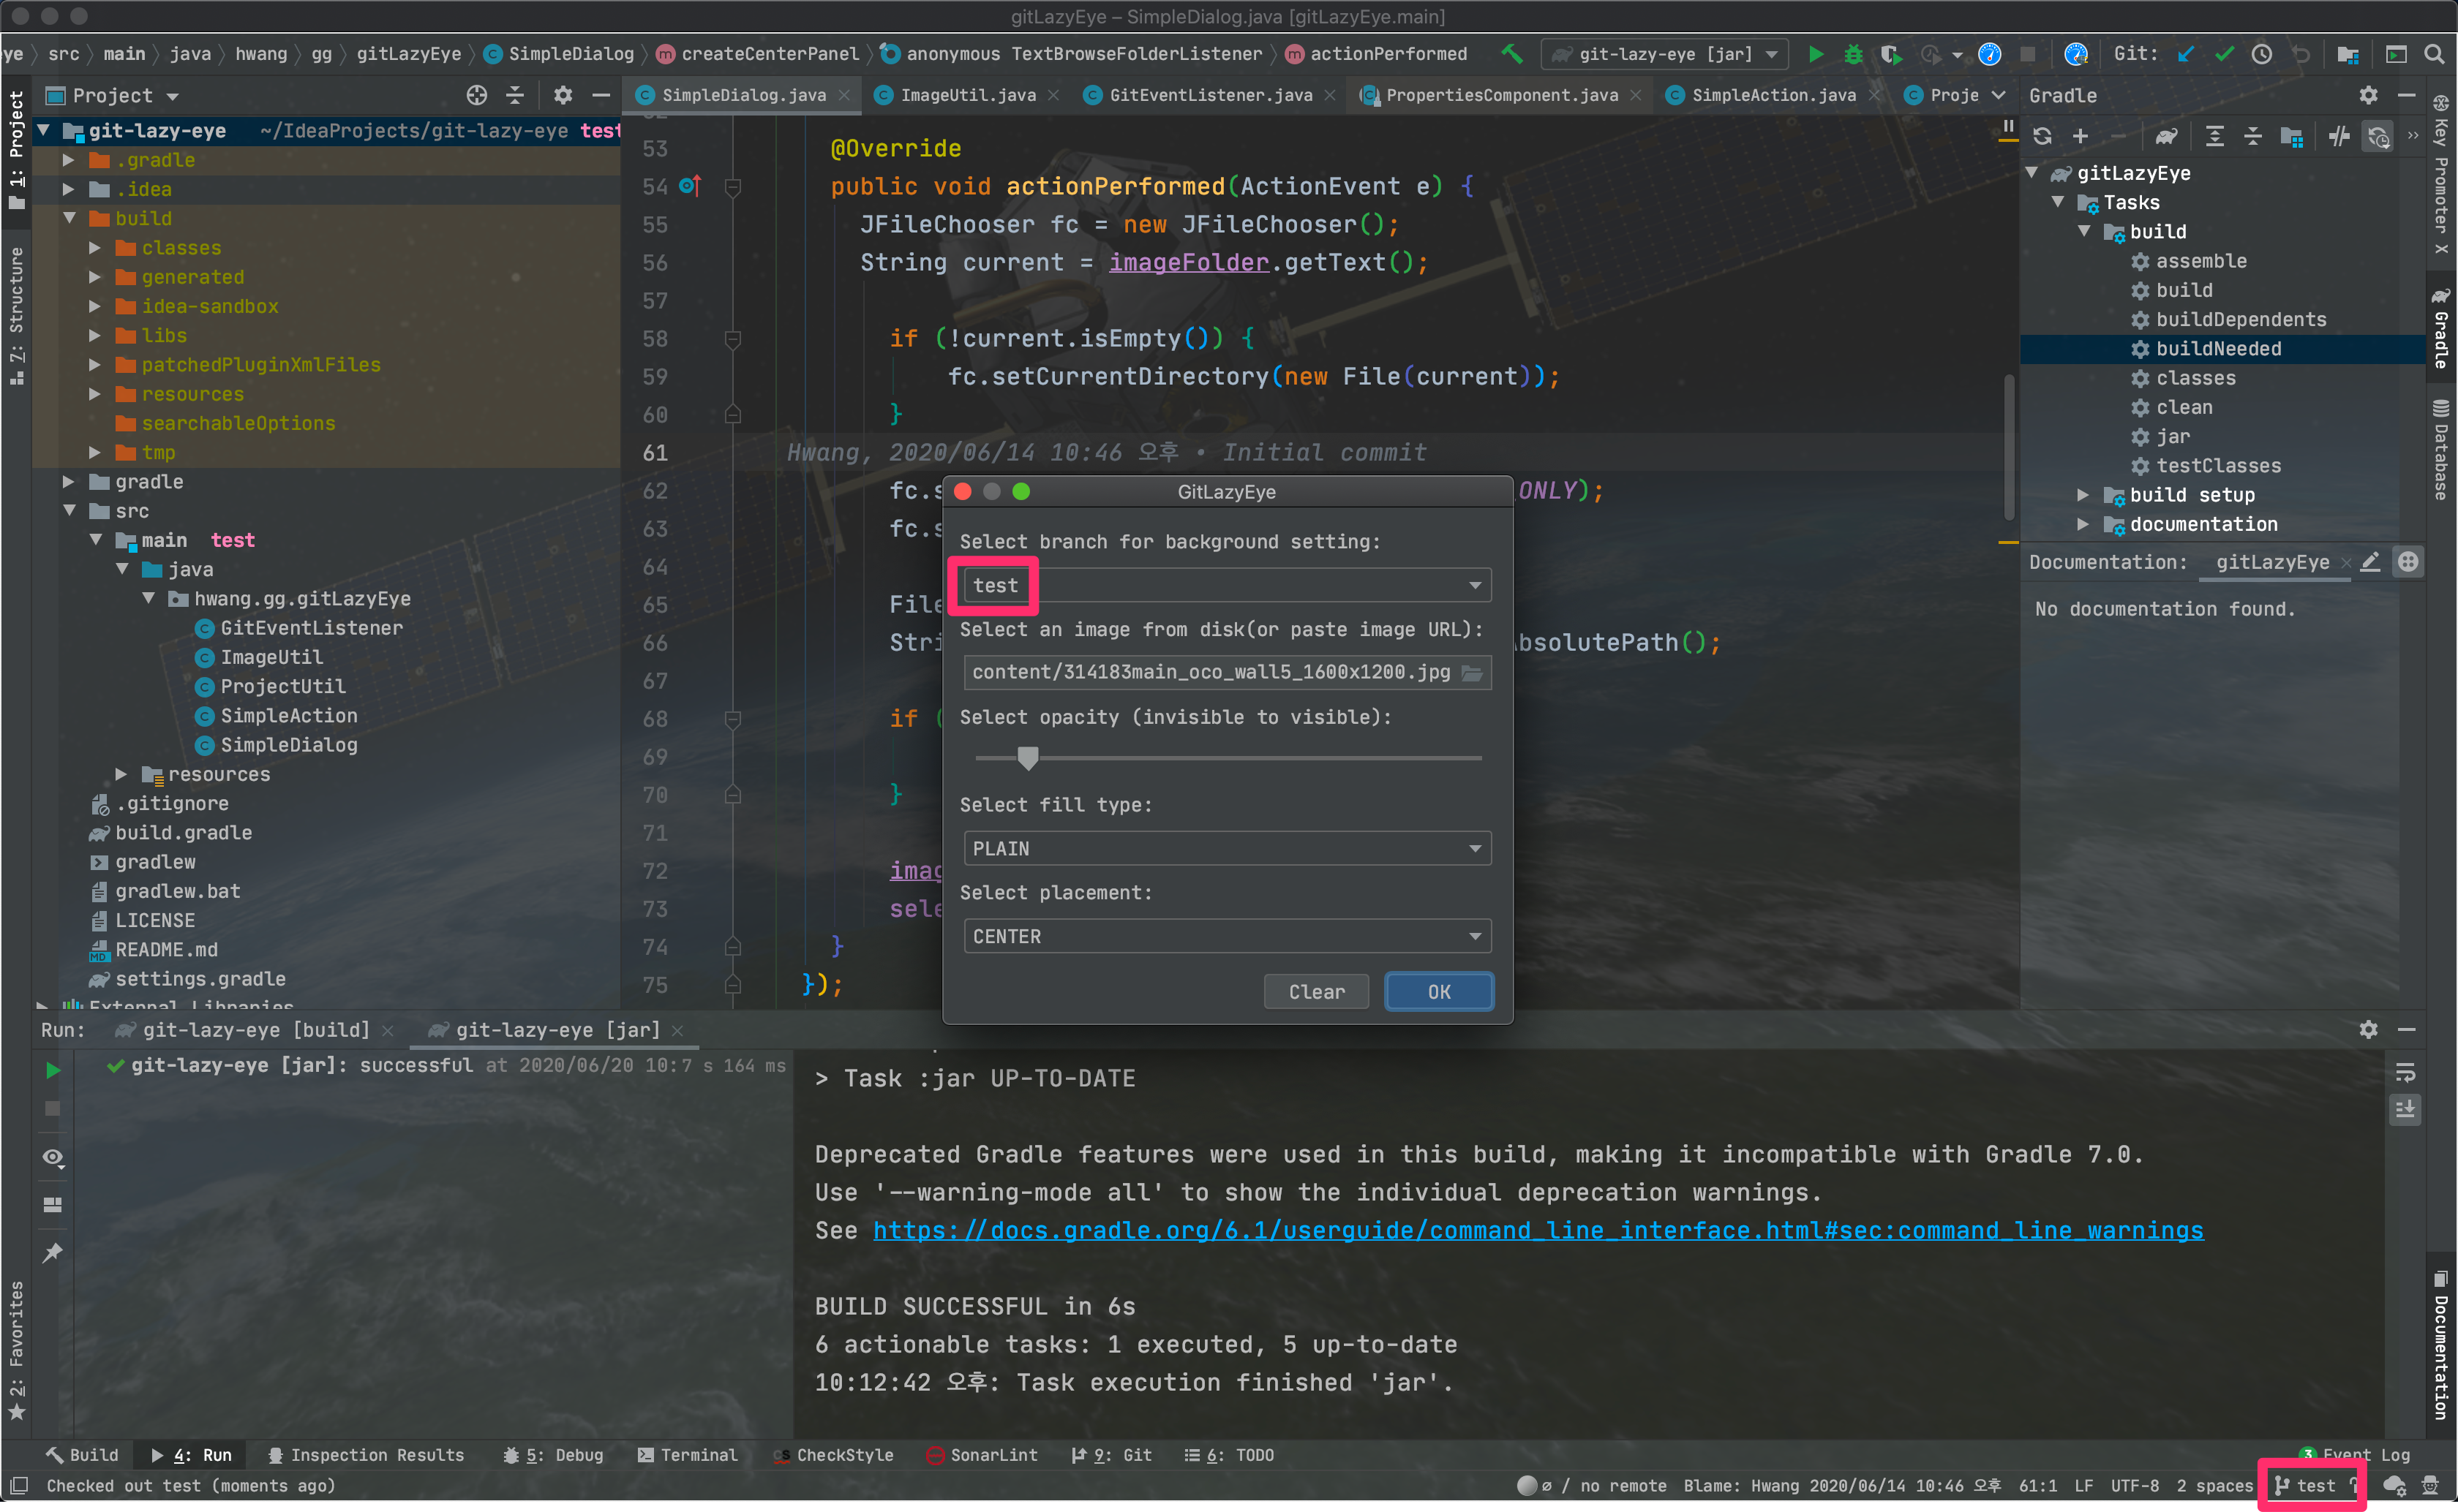Open Search Everywhere magnifier icon
Viewport: 2458px width, 1512px height.
pyautogui.click(x=2435, y=54)
